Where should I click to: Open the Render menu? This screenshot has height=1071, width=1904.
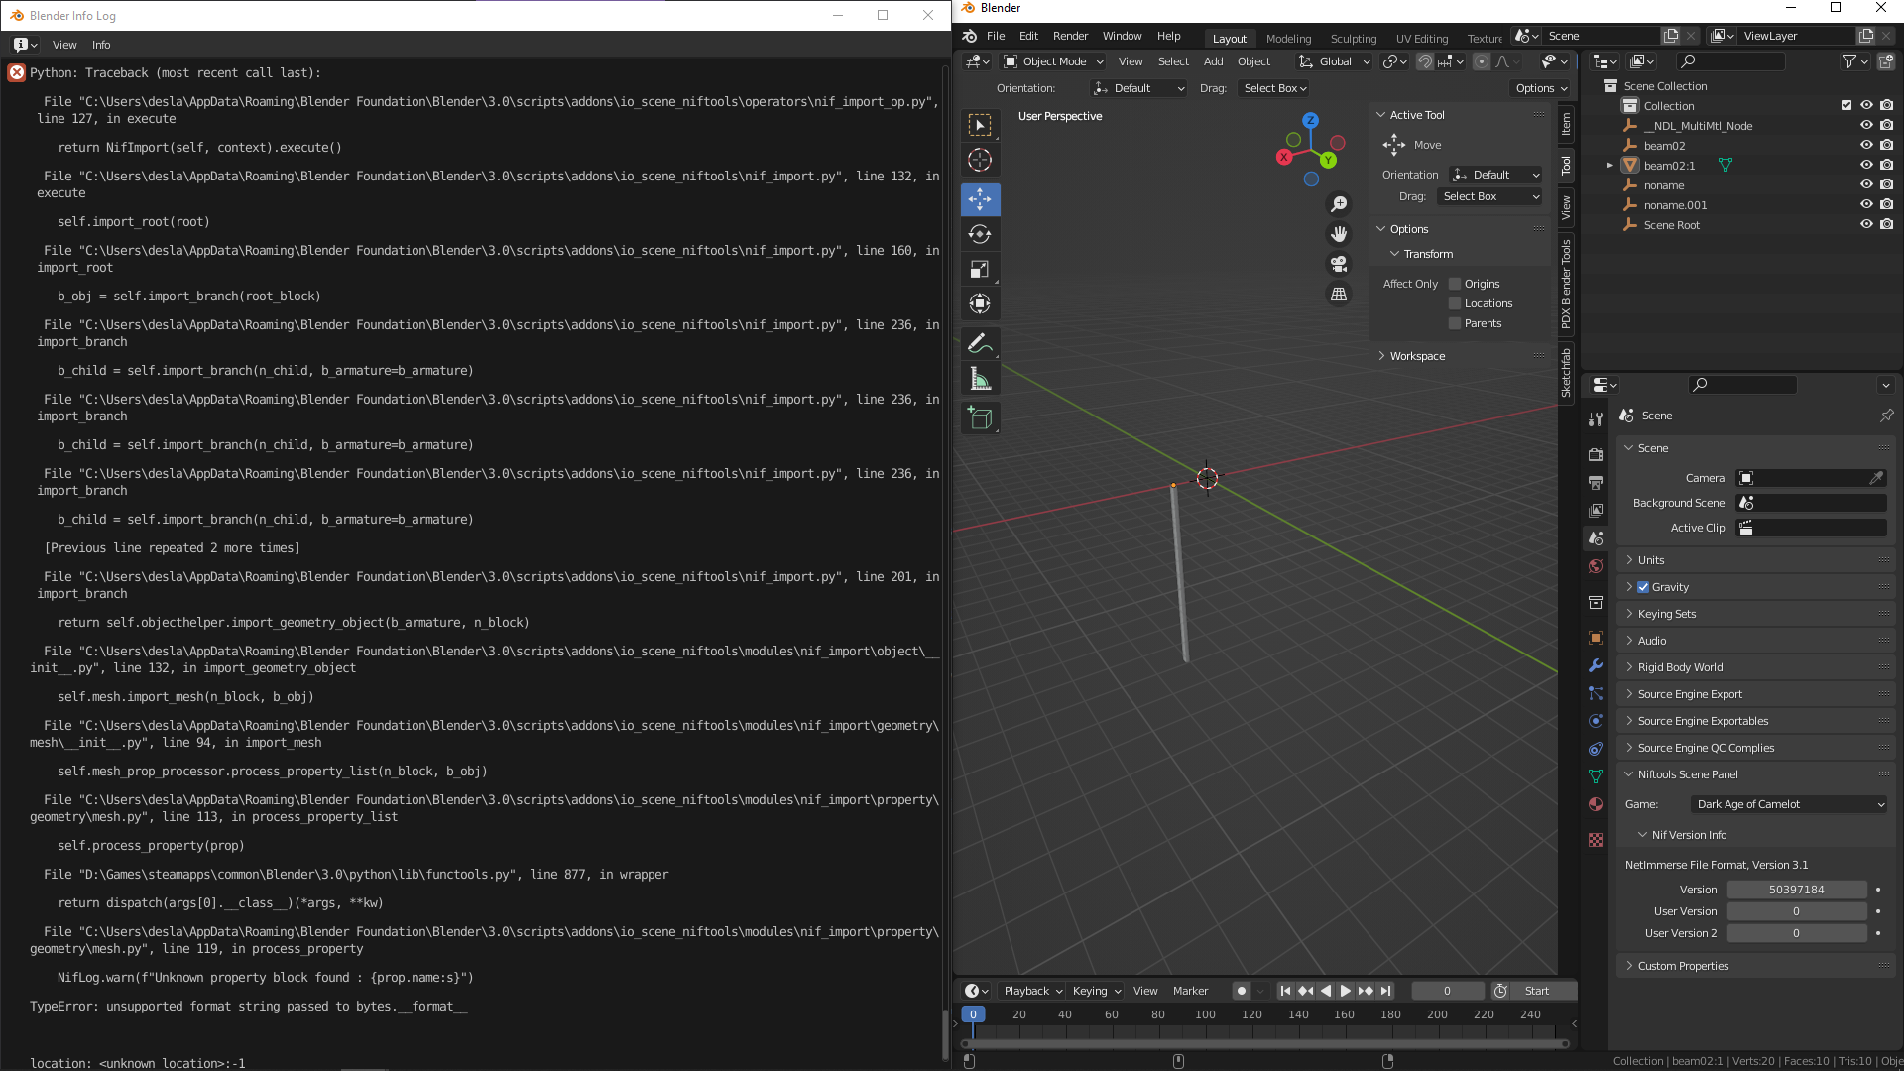[1070, 36]
